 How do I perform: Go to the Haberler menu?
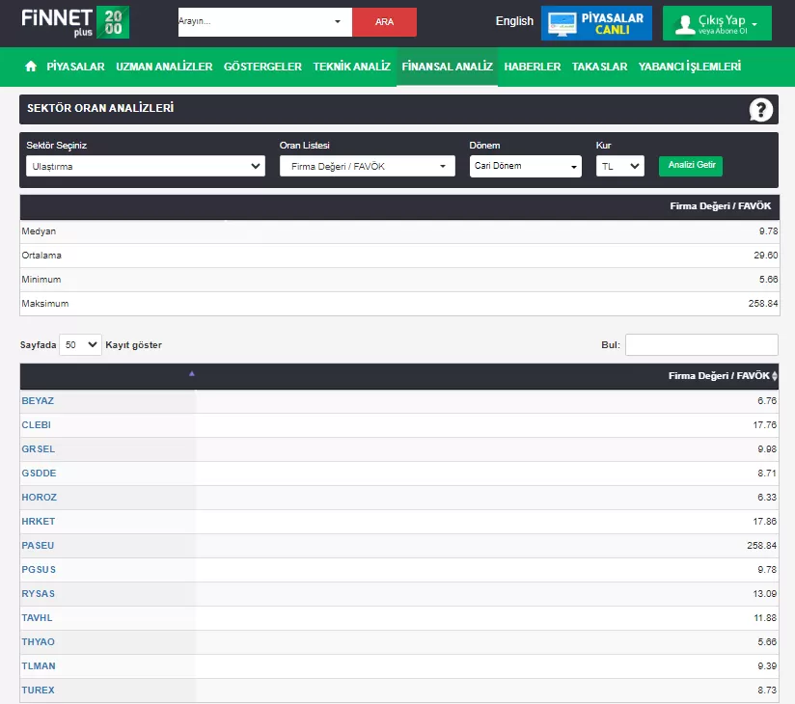coord(532,67)
